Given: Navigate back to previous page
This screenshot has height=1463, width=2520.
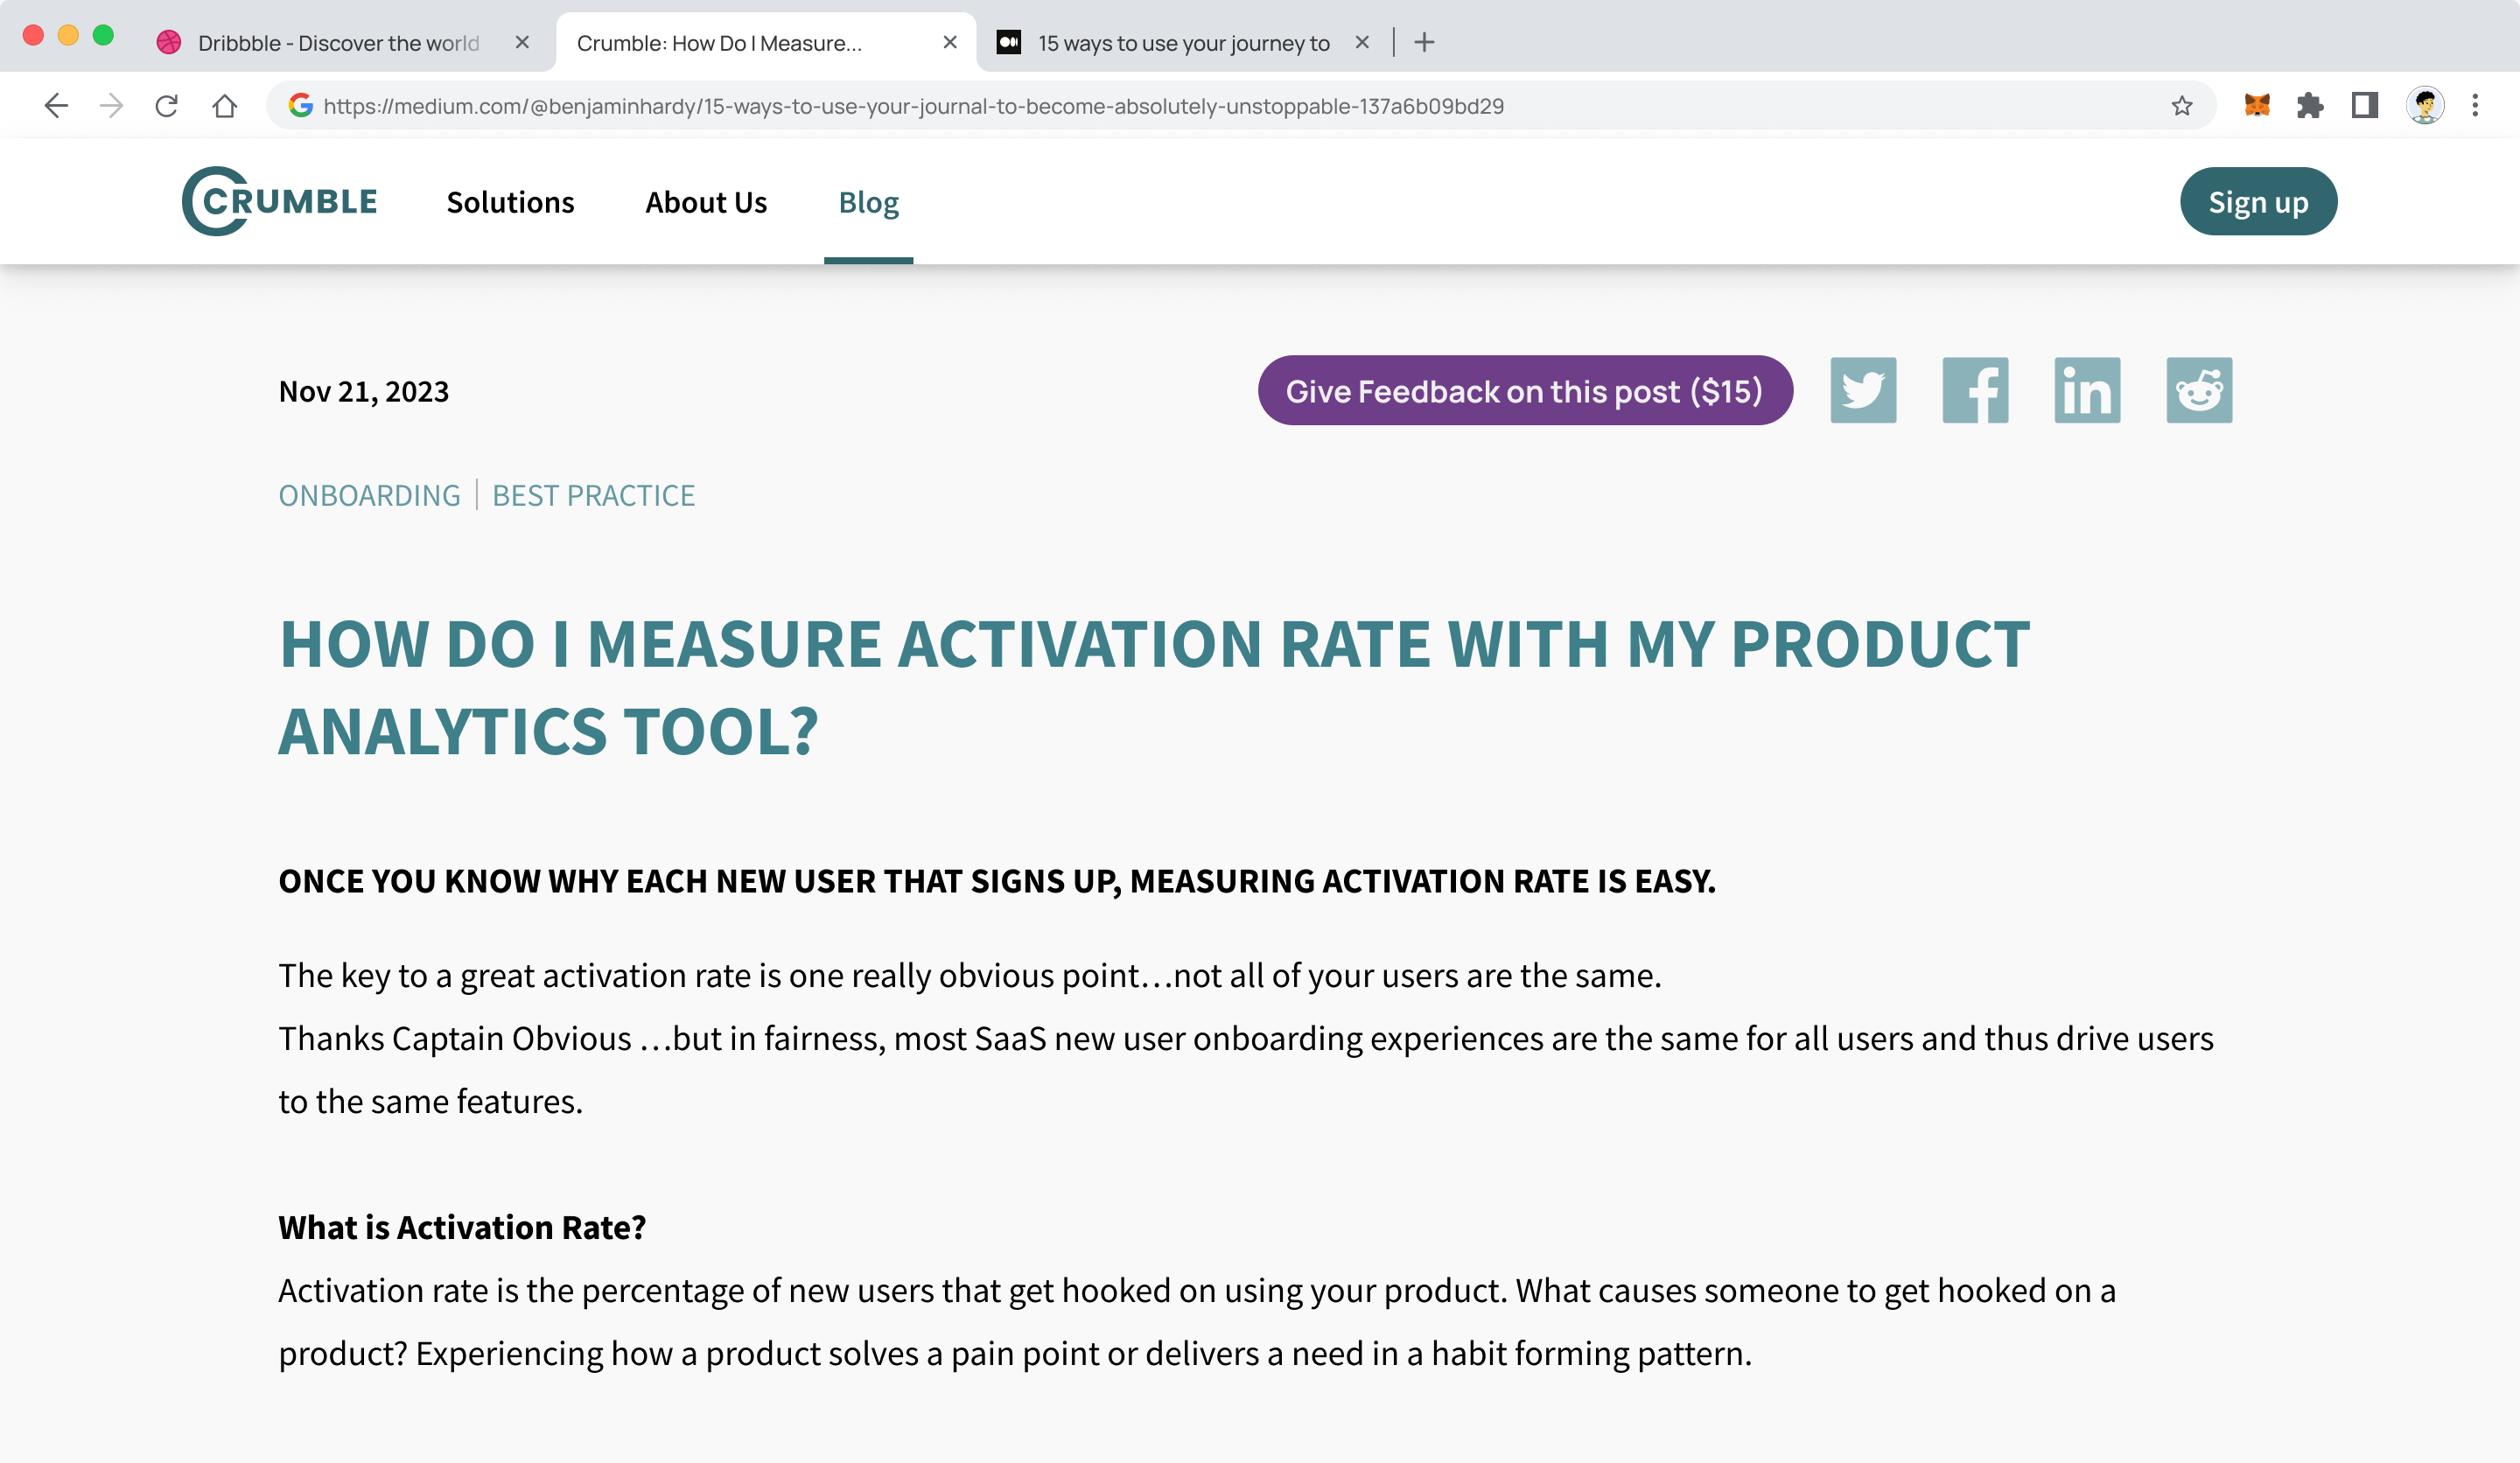Looking at the screenshot, I should [x=56, y=106].
